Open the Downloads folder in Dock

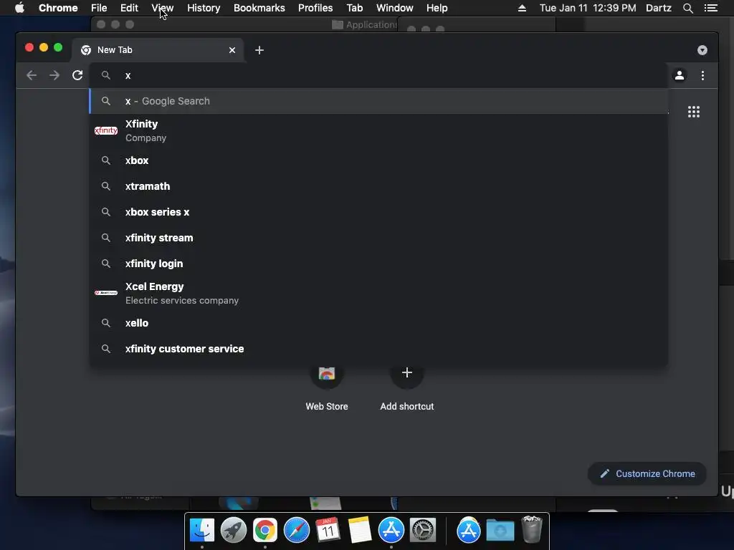pyautogui.click(x=500, y=531)
